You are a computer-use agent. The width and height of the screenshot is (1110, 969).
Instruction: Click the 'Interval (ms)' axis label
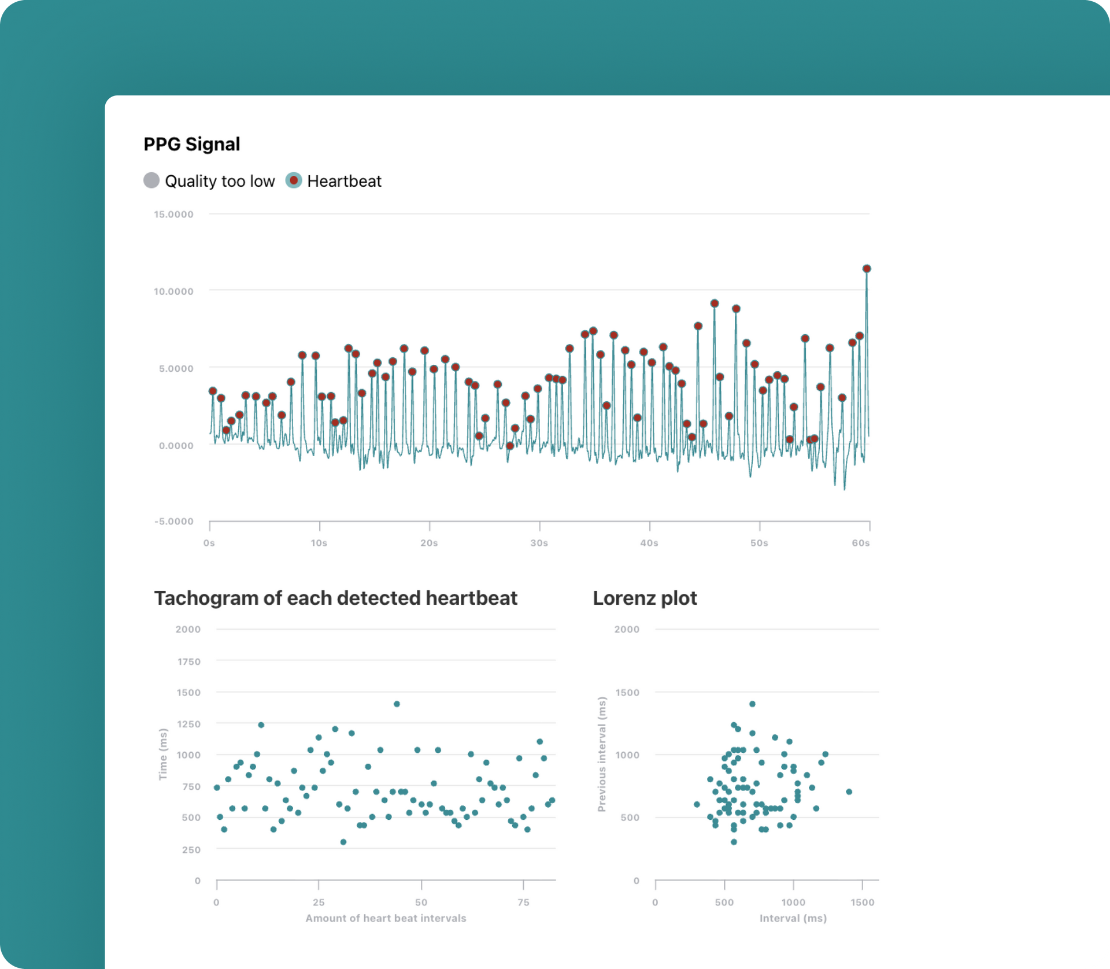(793, 918)
